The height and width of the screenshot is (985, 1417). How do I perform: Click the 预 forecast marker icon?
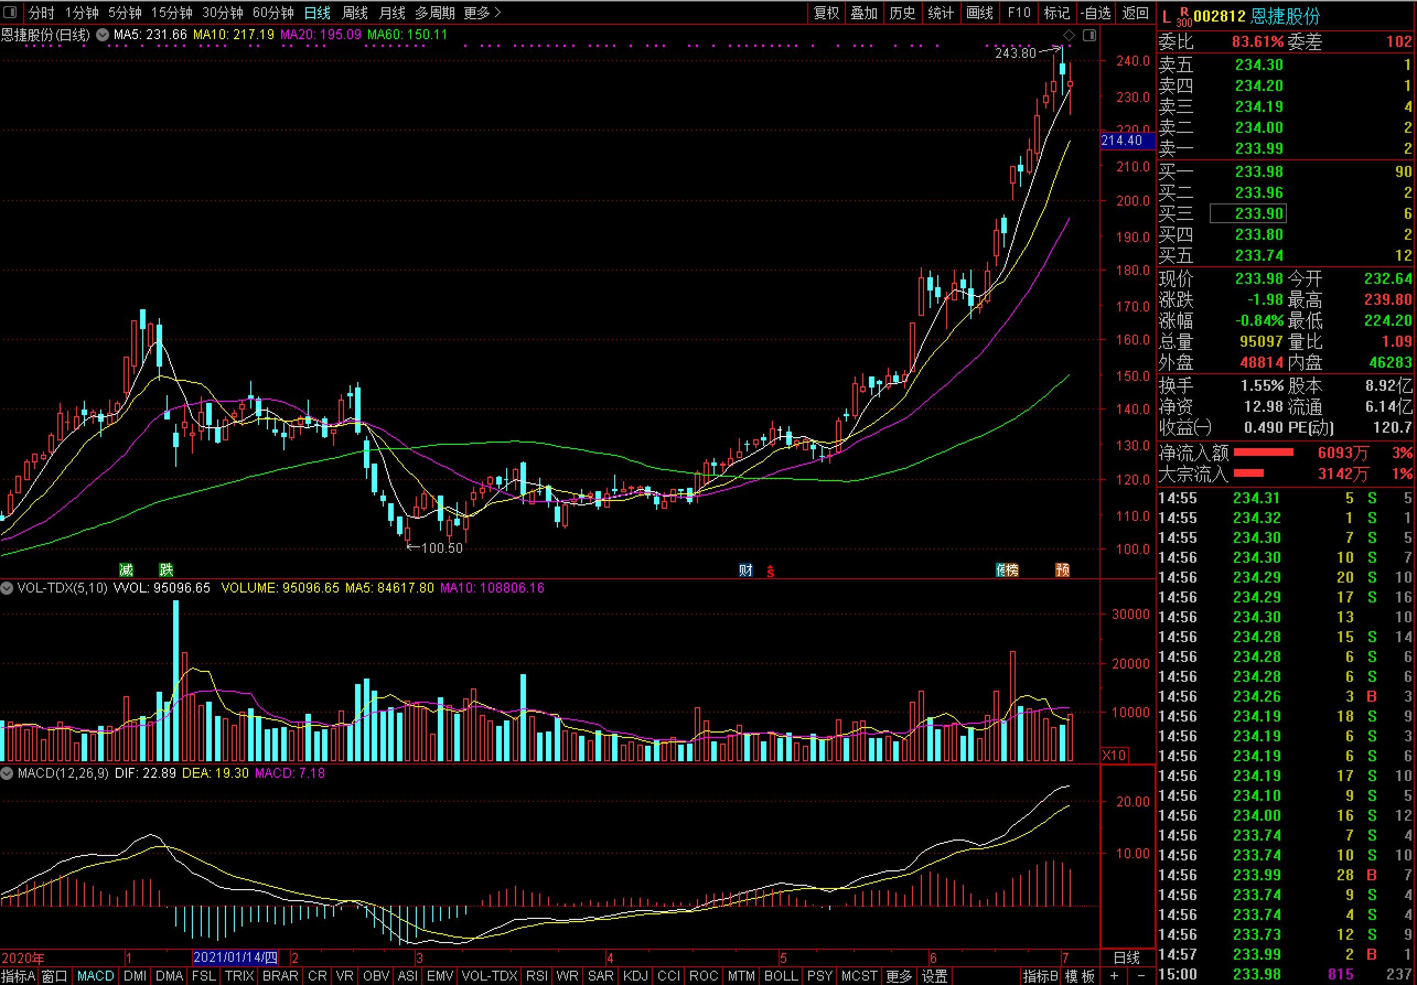tap(1062, 569)
